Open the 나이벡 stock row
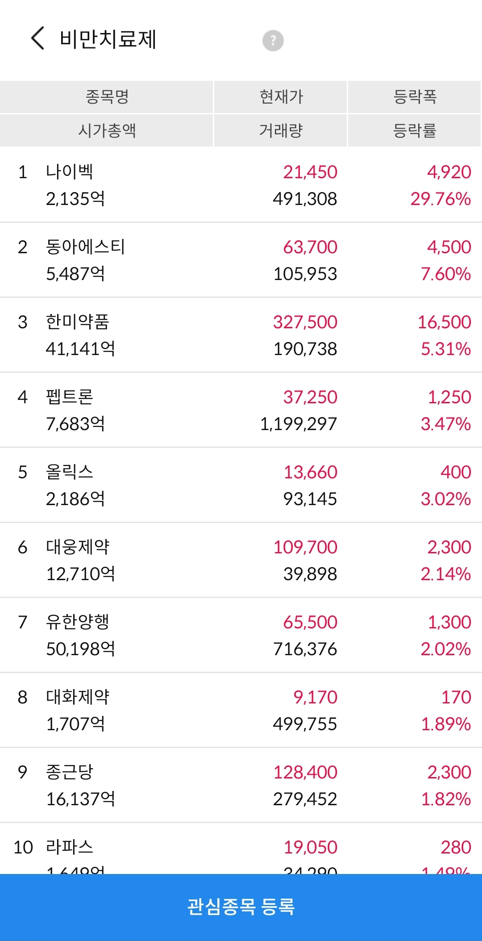Screen dimensions: 482x941 point(241,185)
